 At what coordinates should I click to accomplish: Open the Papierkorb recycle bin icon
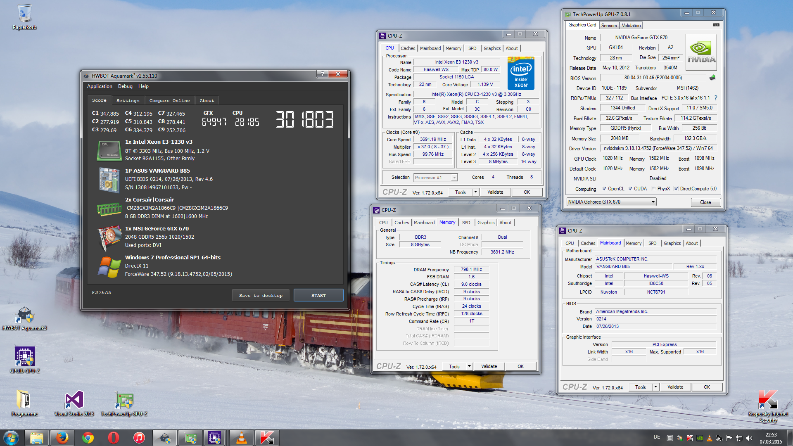pos(24,17)
